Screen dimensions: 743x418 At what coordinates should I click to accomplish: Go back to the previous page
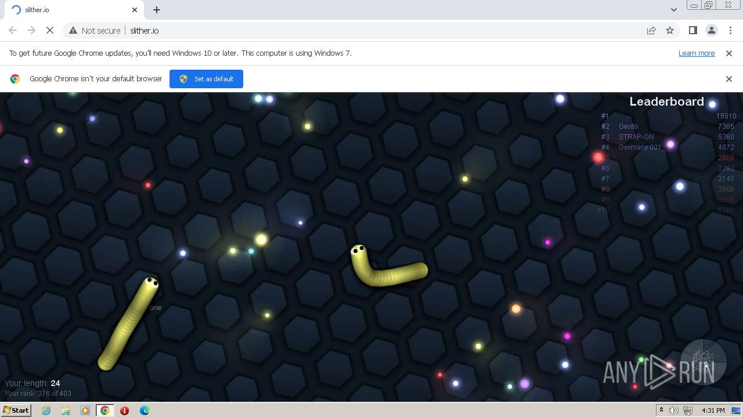13,30
